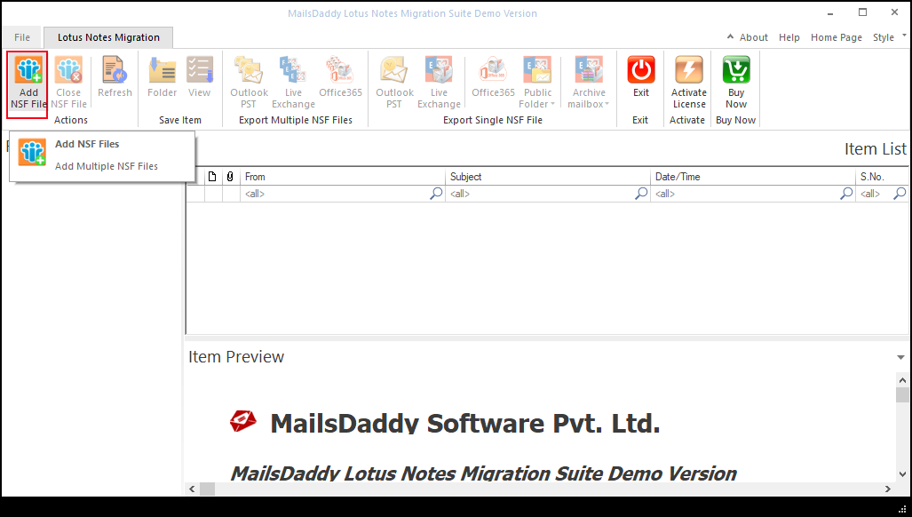Select Add NSF Files in the popup menu

pos(87,144)
